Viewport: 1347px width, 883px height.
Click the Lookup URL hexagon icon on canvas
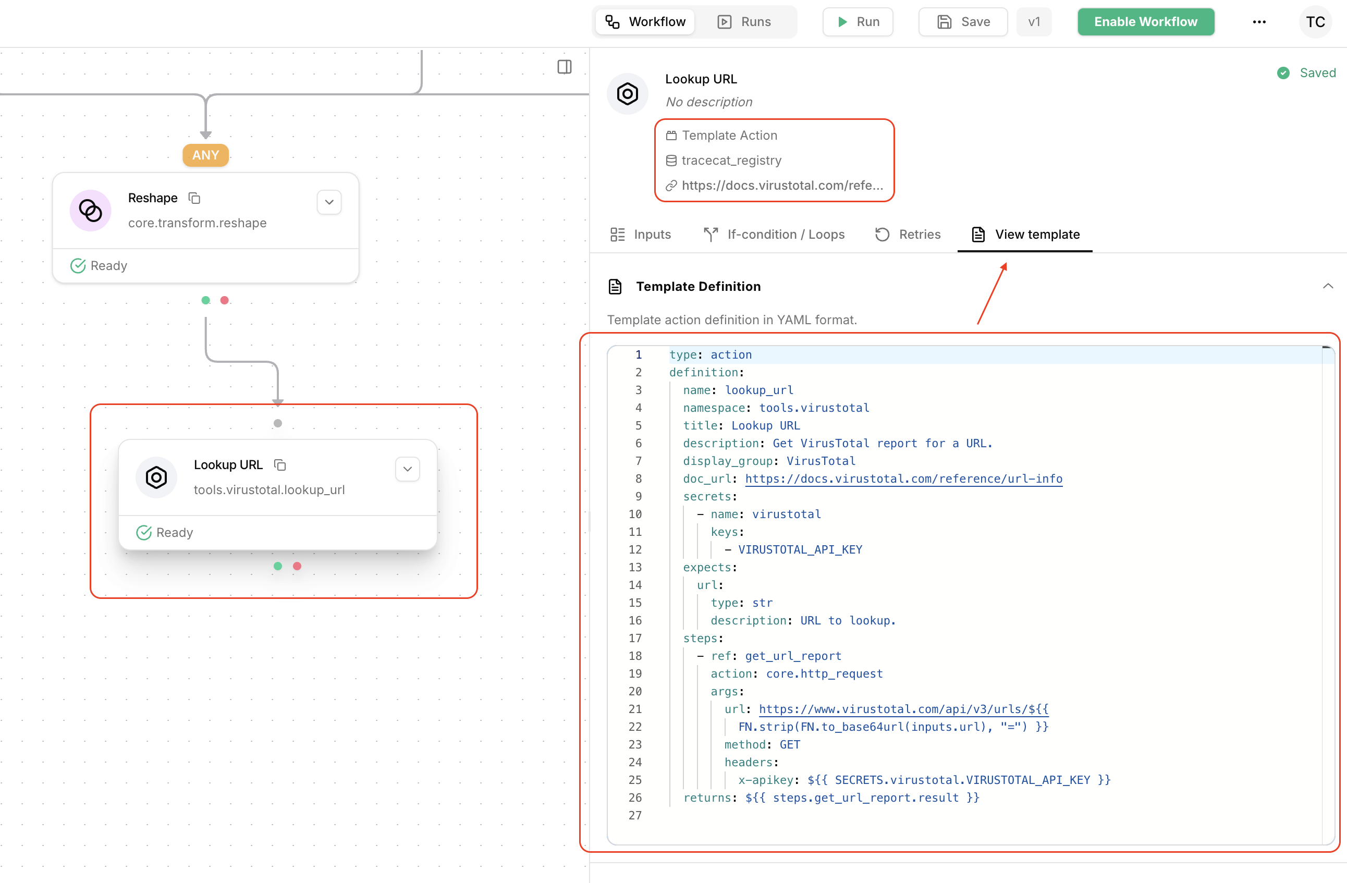coord(156,477)
